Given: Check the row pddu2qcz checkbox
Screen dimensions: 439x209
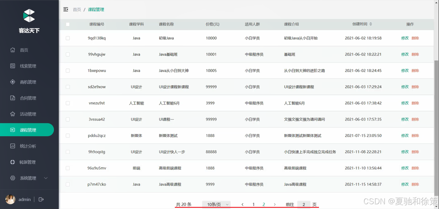Looking at the screenshot, I should click(x=68, y=136).
